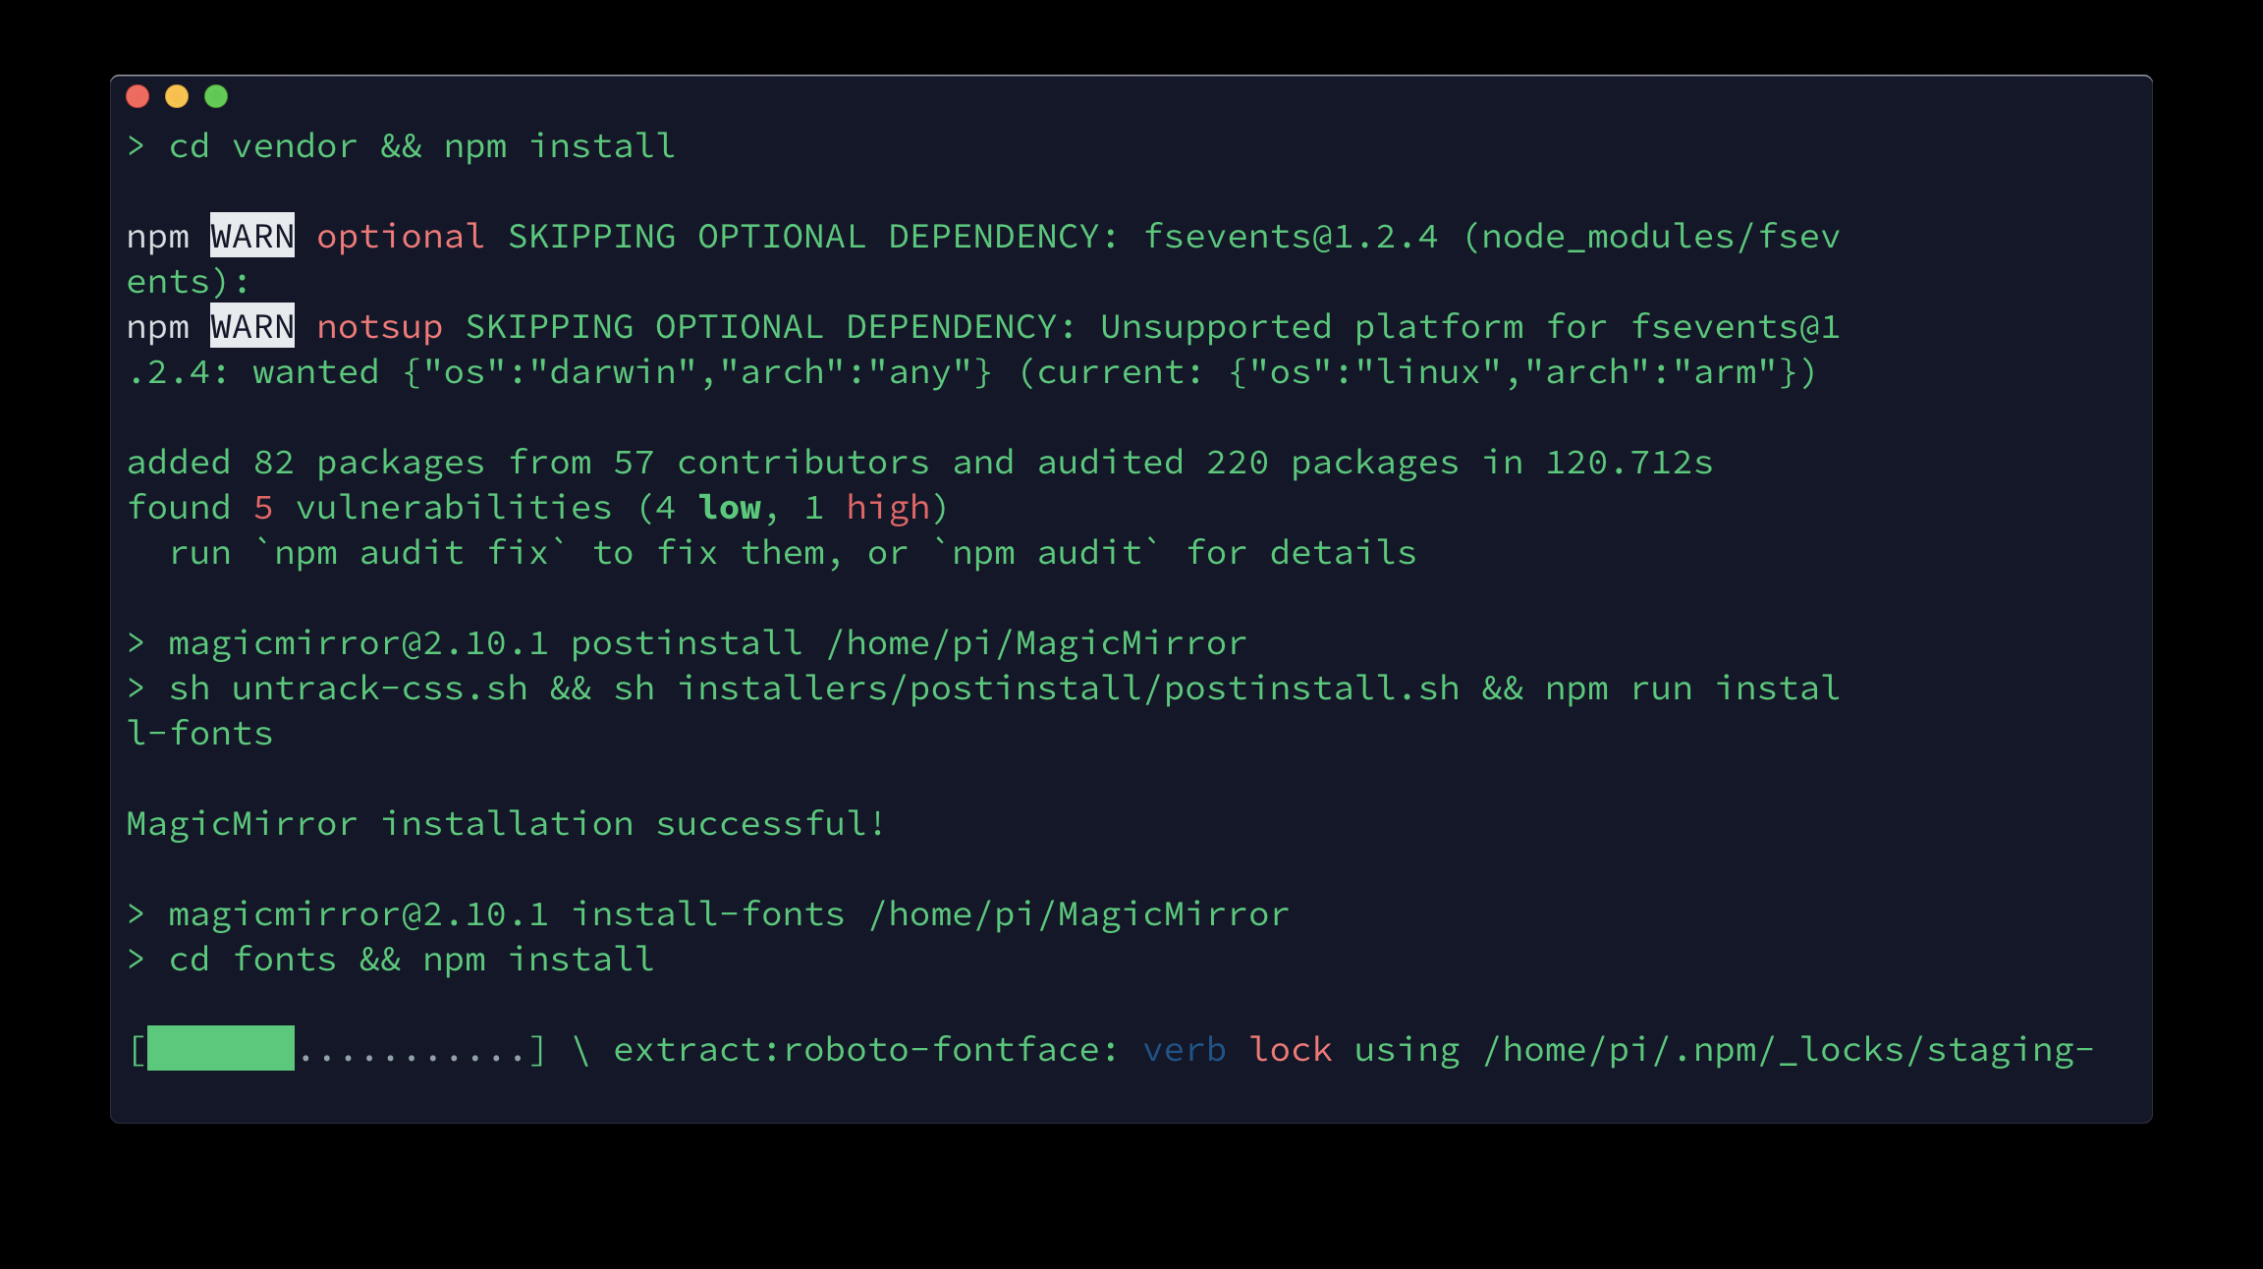Click the '/home/pi/MagicMirror' postinstall path
Image resolution: width=2263 pixels, height=1269 pixels.
click(1036, 643)
